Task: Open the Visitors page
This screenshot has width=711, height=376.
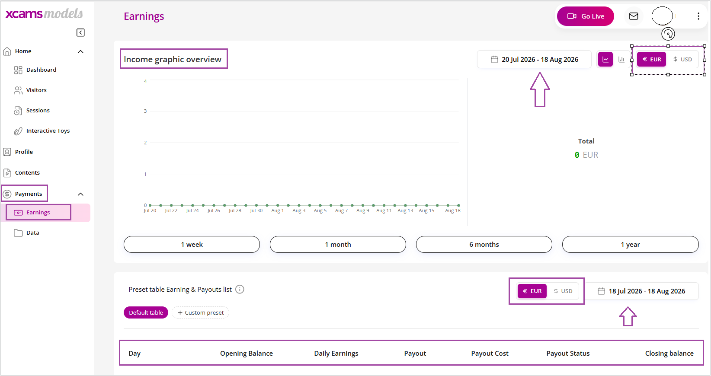Action: tap(36, 90)
